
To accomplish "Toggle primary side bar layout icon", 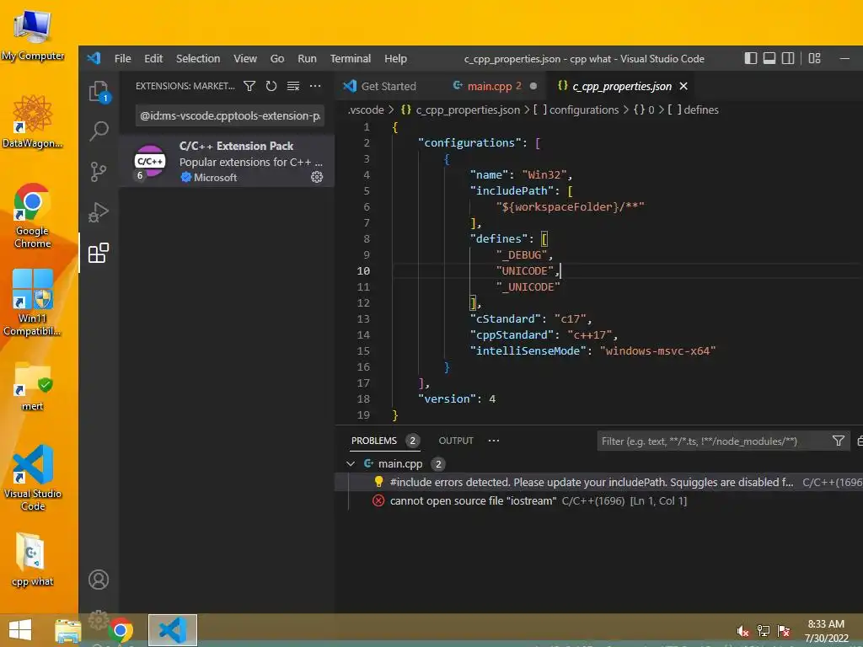I will [x=751, y=58].
